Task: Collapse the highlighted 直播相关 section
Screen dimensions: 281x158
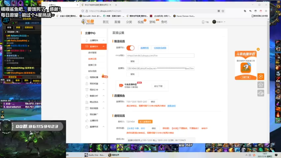Action: coord(104,46)
